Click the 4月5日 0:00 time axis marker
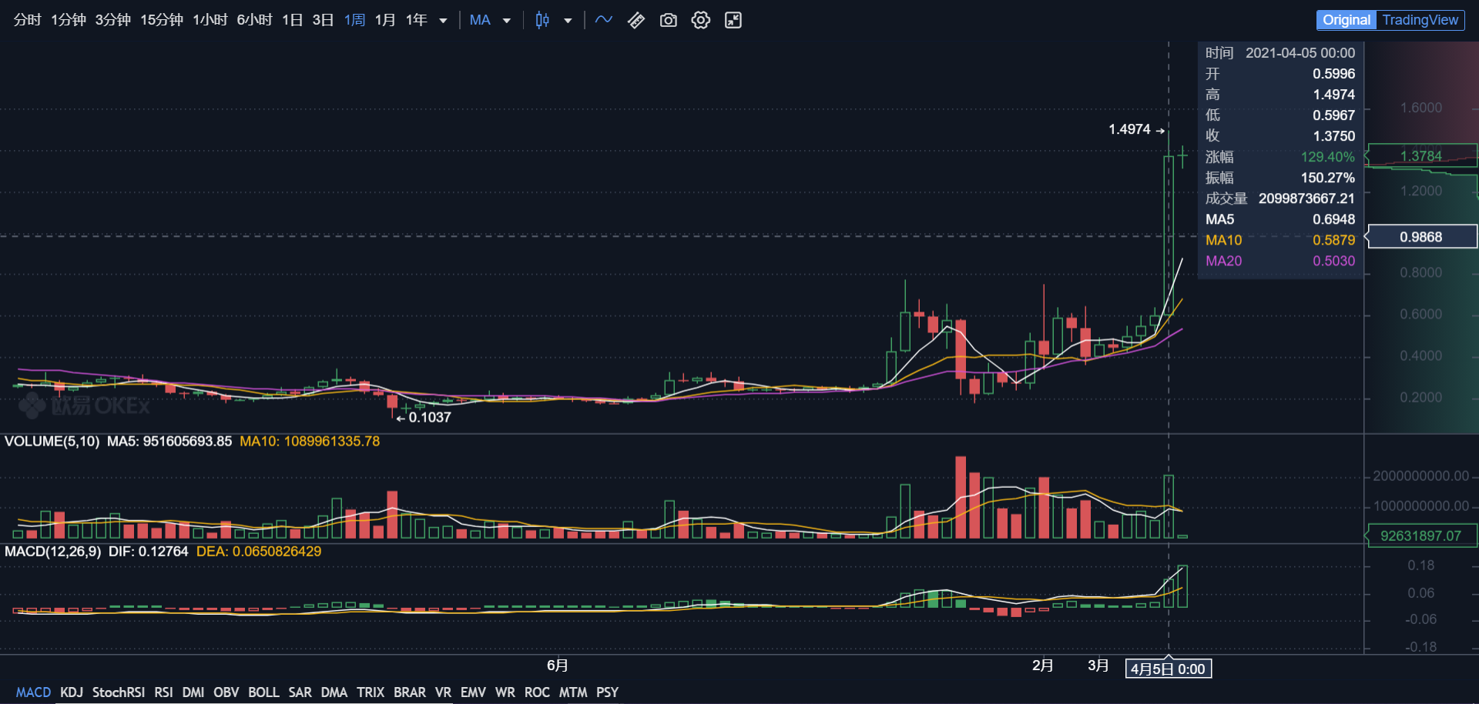This screenshot has width=1479, height=704. [1168, 669]
